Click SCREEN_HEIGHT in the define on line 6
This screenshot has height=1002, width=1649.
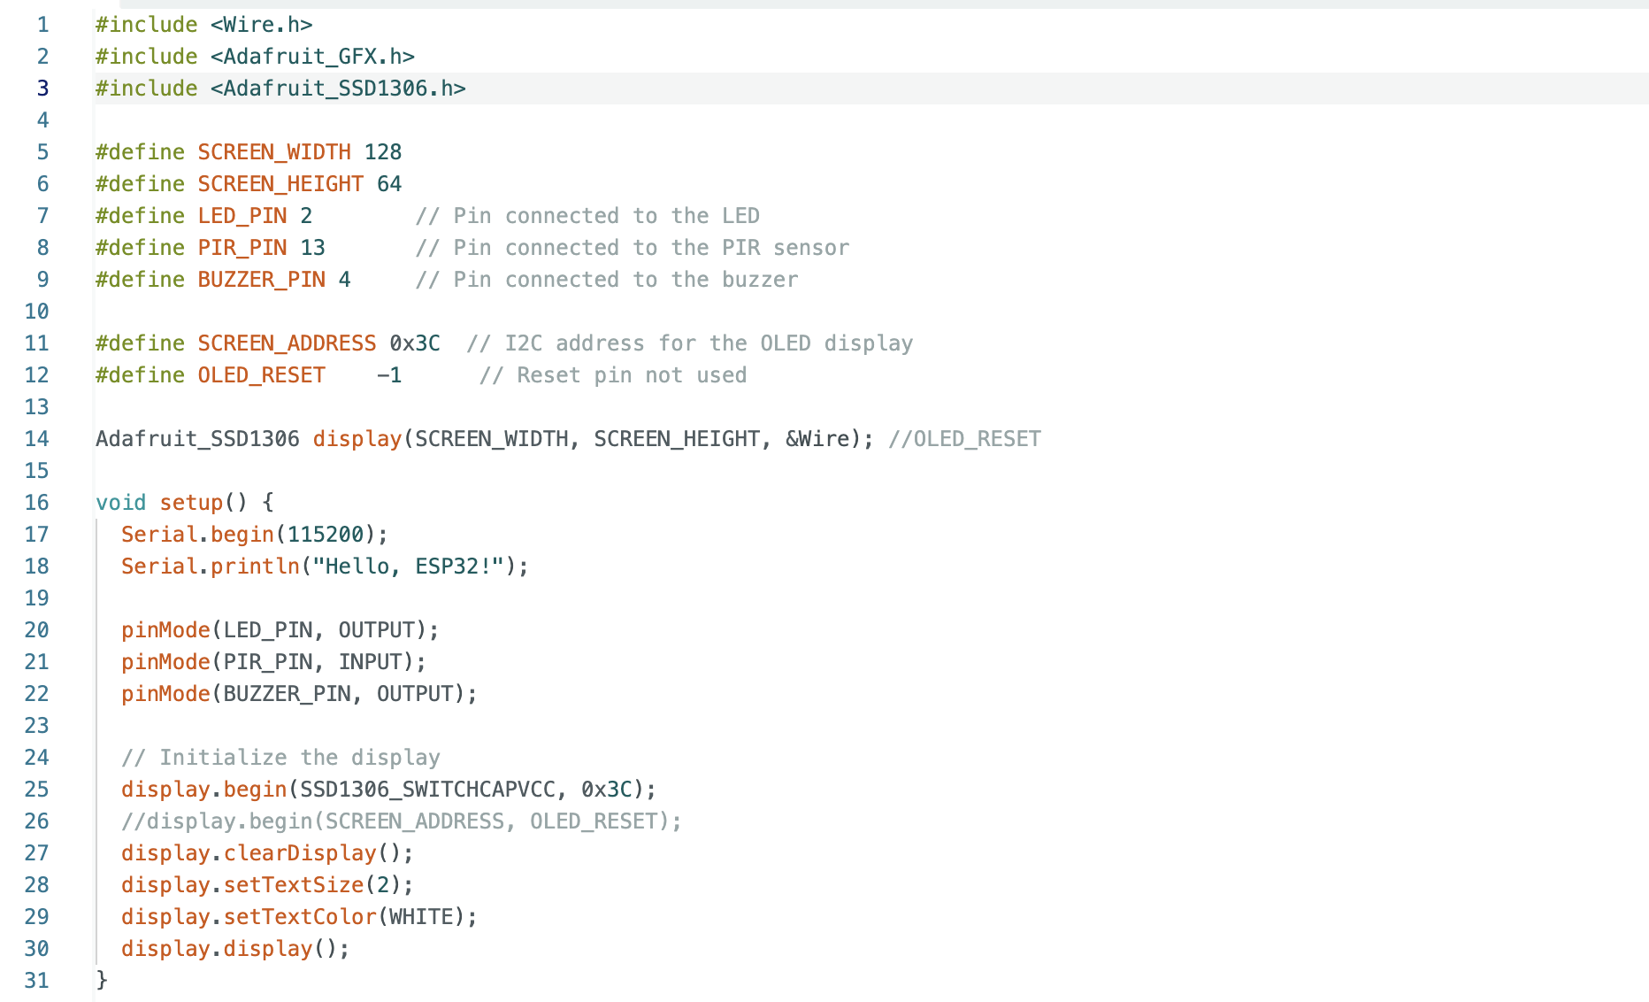coord(280,184)
